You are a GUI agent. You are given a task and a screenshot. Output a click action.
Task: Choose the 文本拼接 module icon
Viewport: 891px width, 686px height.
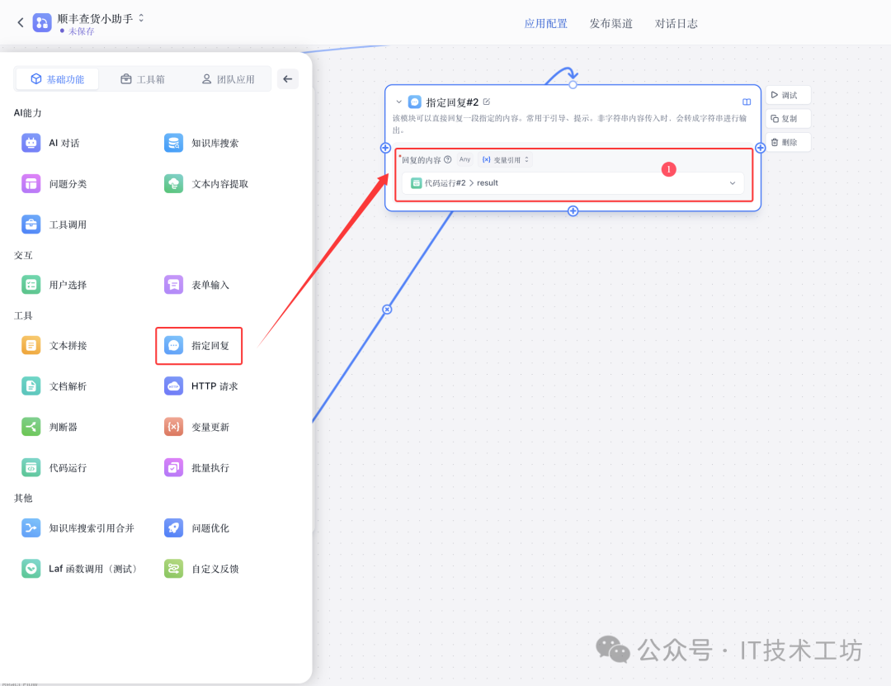tap(31, 345)
